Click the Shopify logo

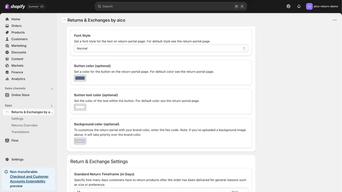click(15, 6)
